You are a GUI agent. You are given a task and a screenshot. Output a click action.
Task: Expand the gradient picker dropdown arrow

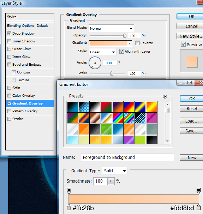pyautogui.click(x=130, y=43)
